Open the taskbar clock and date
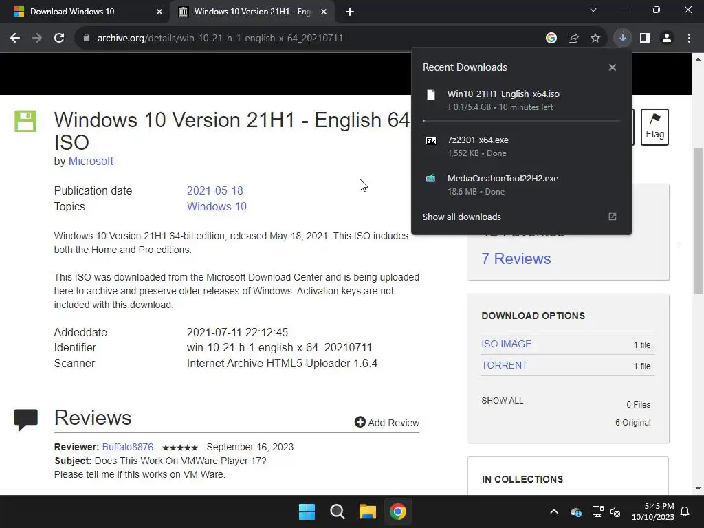This screenshot has height=528, width=704. click(x=653, y=511)
